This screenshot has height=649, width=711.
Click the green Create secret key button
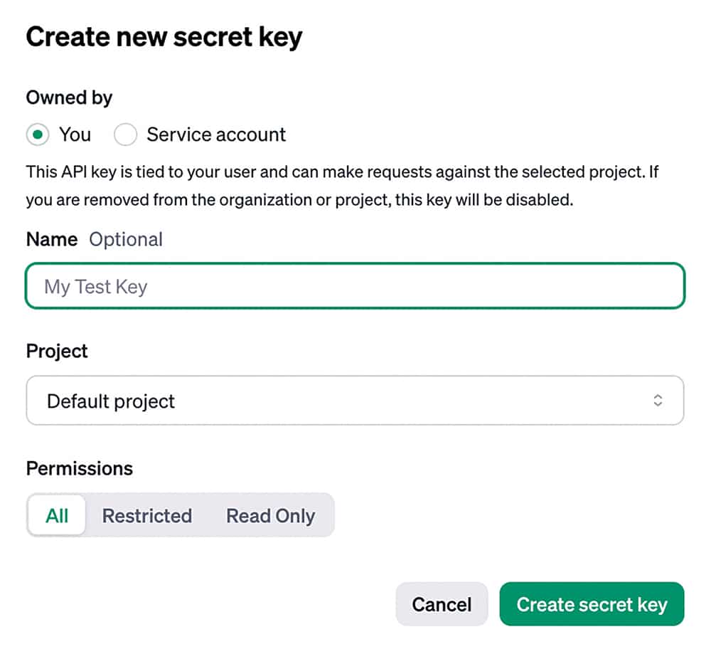click(592, 604)
